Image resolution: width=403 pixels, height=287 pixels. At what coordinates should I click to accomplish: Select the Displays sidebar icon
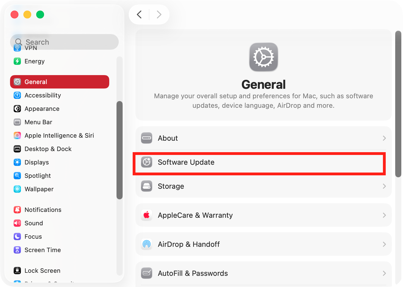(17, 162)
